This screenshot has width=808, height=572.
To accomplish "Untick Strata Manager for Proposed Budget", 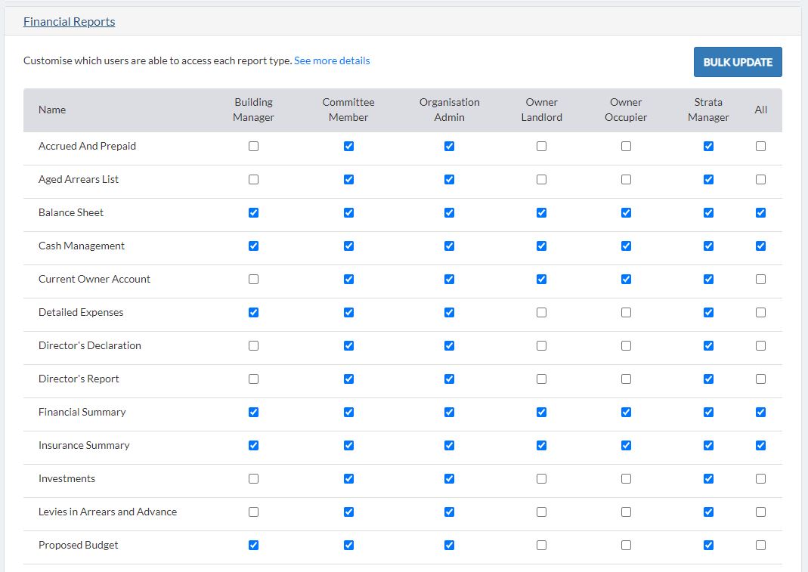I will pyautogui.click(x=708, y=546).
